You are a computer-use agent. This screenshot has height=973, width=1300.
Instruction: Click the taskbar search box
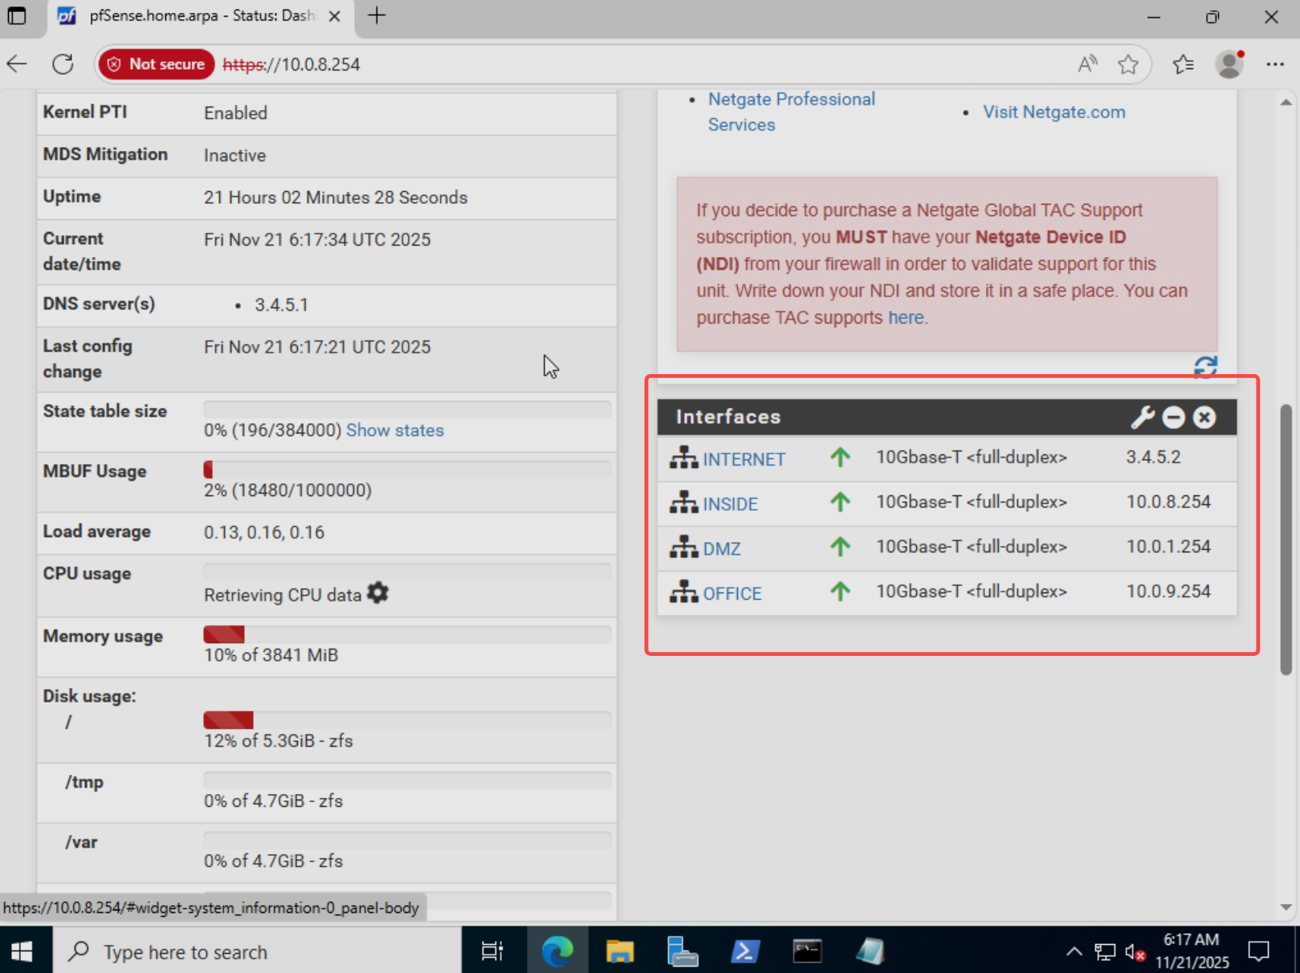(257, 952)
